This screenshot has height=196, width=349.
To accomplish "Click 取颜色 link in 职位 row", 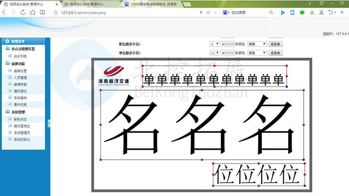I will pyautogui.click(x=240, y=44).
